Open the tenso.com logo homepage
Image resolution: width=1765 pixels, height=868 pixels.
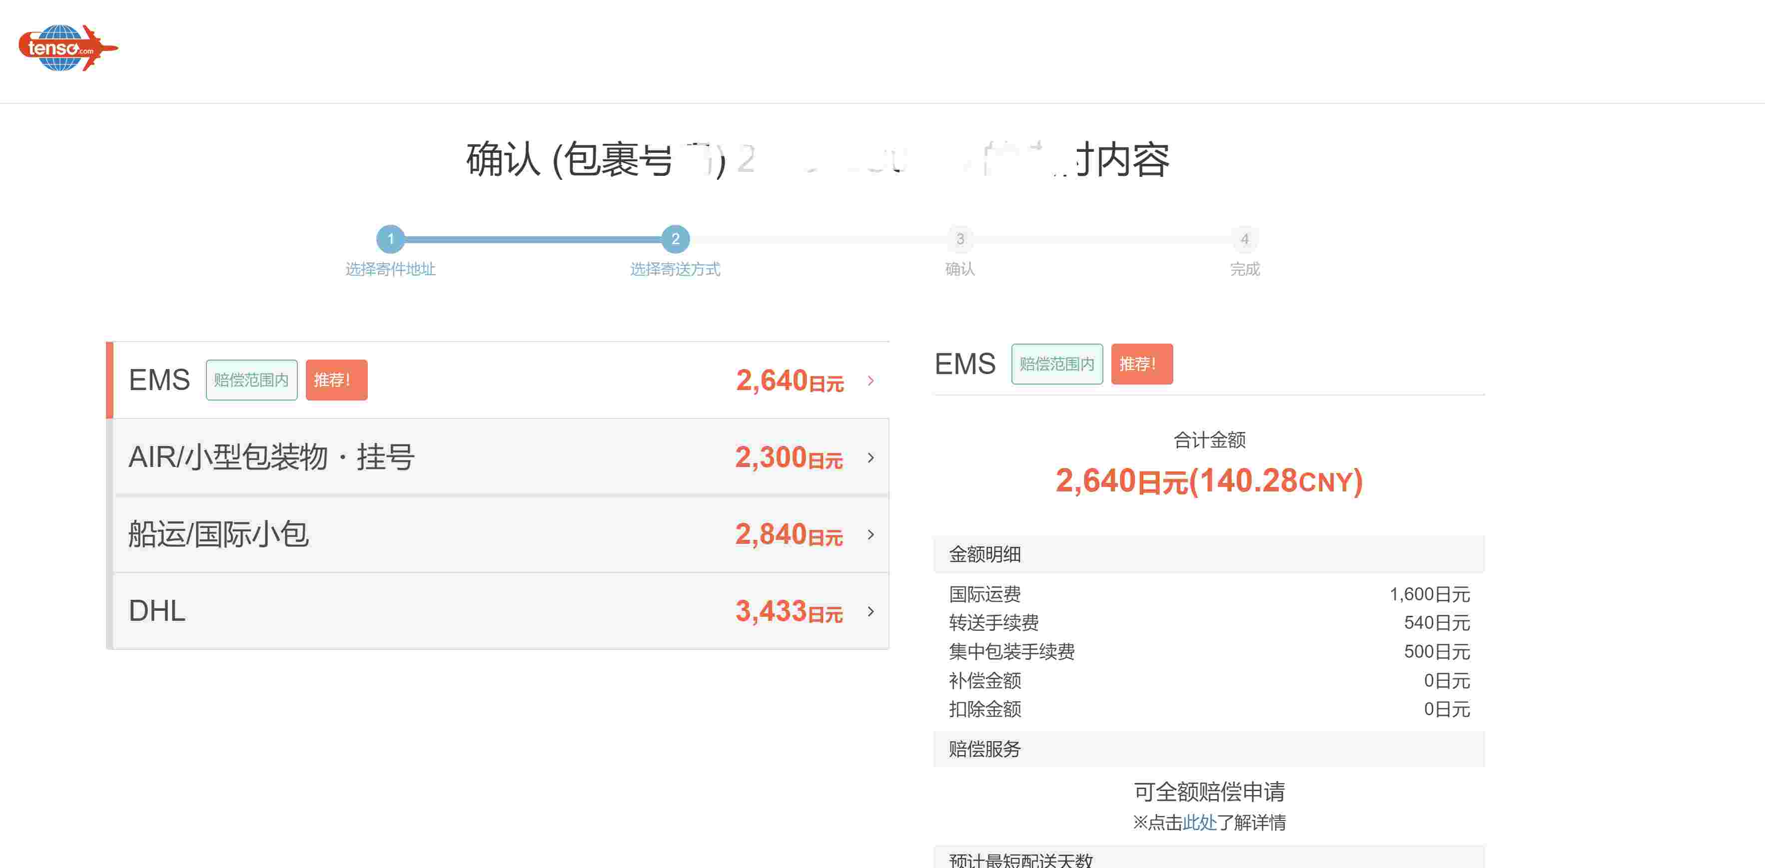[68, 48]
